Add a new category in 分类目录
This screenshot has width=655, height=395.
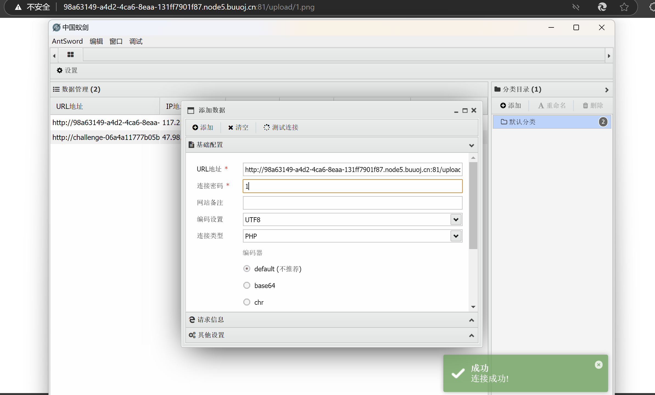pyautogui.click(x=511, y=105)
